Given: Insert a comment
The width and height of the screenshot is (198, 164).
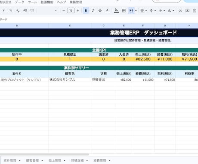Looking at the screenshot, I should tap(187, 10).
